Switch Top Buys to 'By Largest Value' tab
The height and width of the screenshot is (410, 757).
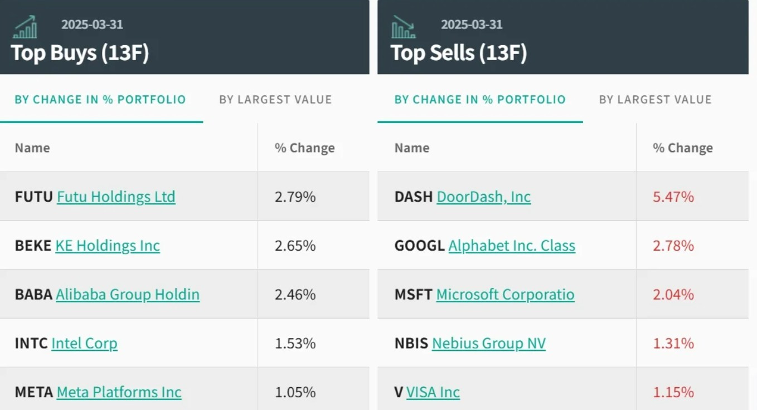(275, 100)
